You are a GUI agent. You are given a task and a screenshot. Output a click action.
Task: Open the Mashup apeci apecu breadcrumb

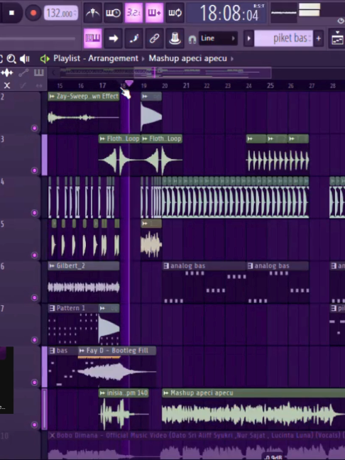point(187,58)
